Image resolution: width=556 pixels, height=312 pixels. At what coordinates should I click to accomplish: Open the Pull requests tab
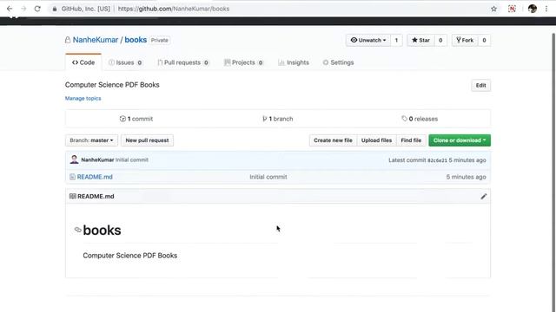183,62
